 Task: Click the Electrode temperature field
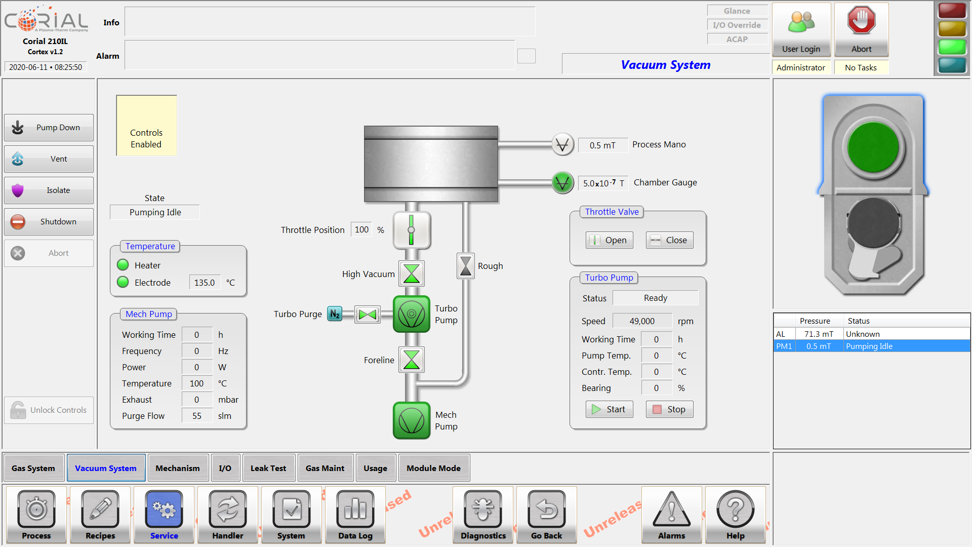[205, 283]
